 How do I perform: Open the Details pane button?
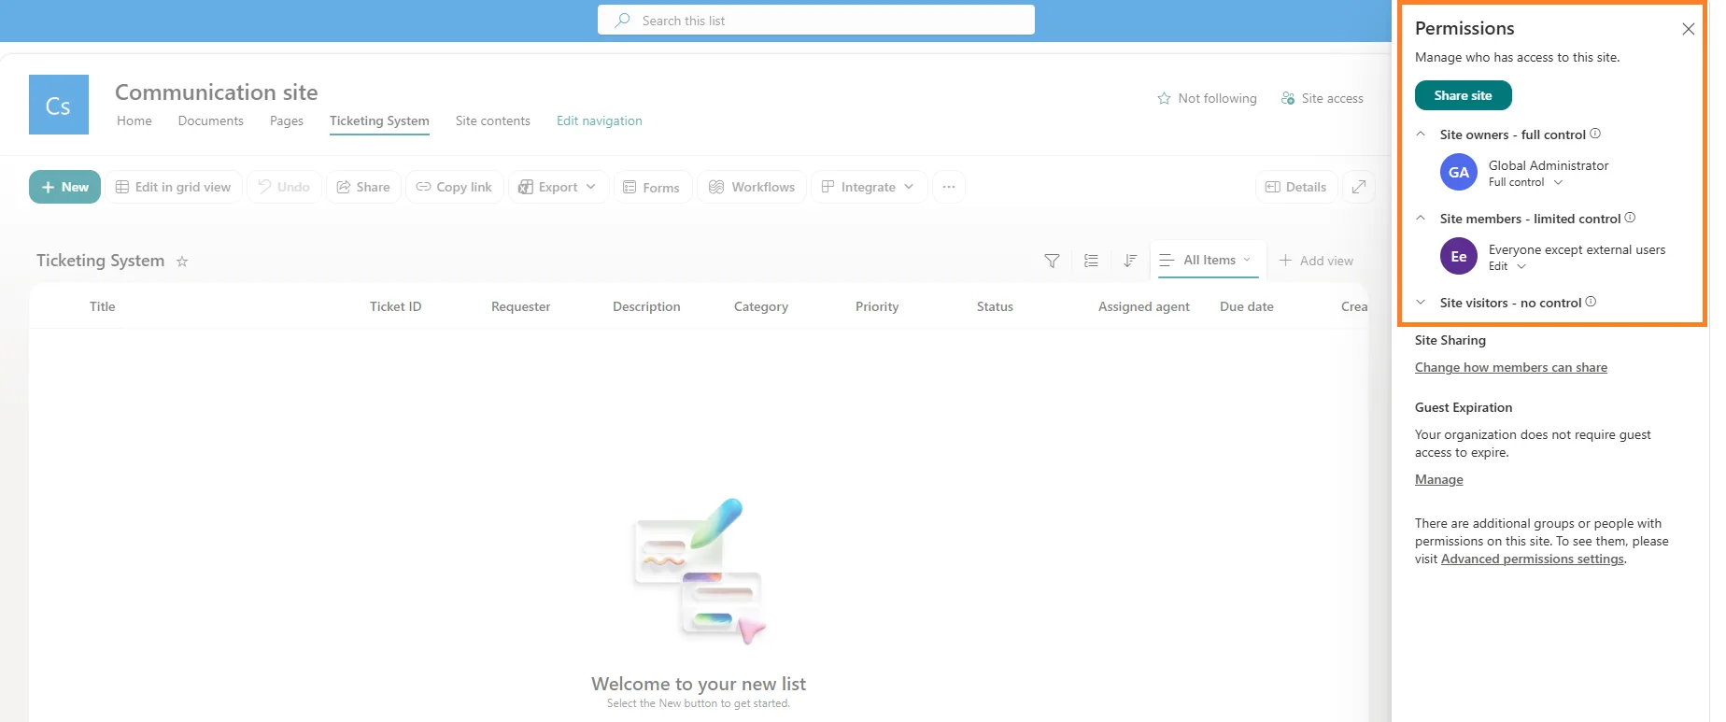click(x=1296, y=187)
